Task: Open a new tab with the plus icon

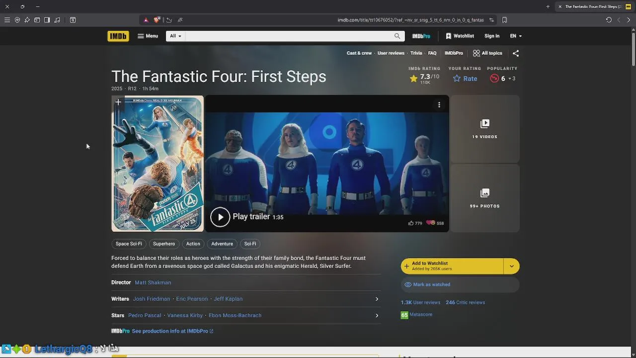Action: [548, 6]
